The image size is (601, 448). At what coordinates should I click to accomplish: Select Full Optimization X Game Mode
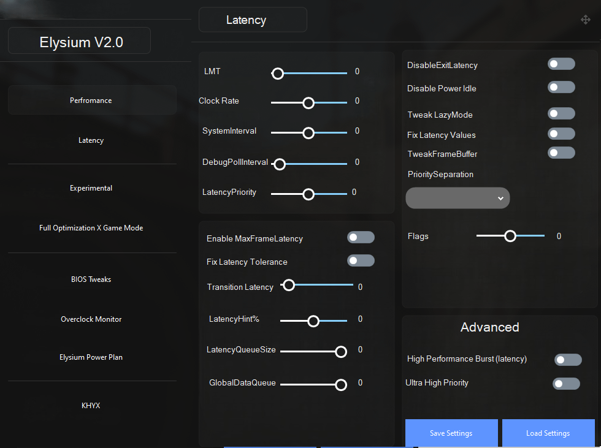pos(91,227)
